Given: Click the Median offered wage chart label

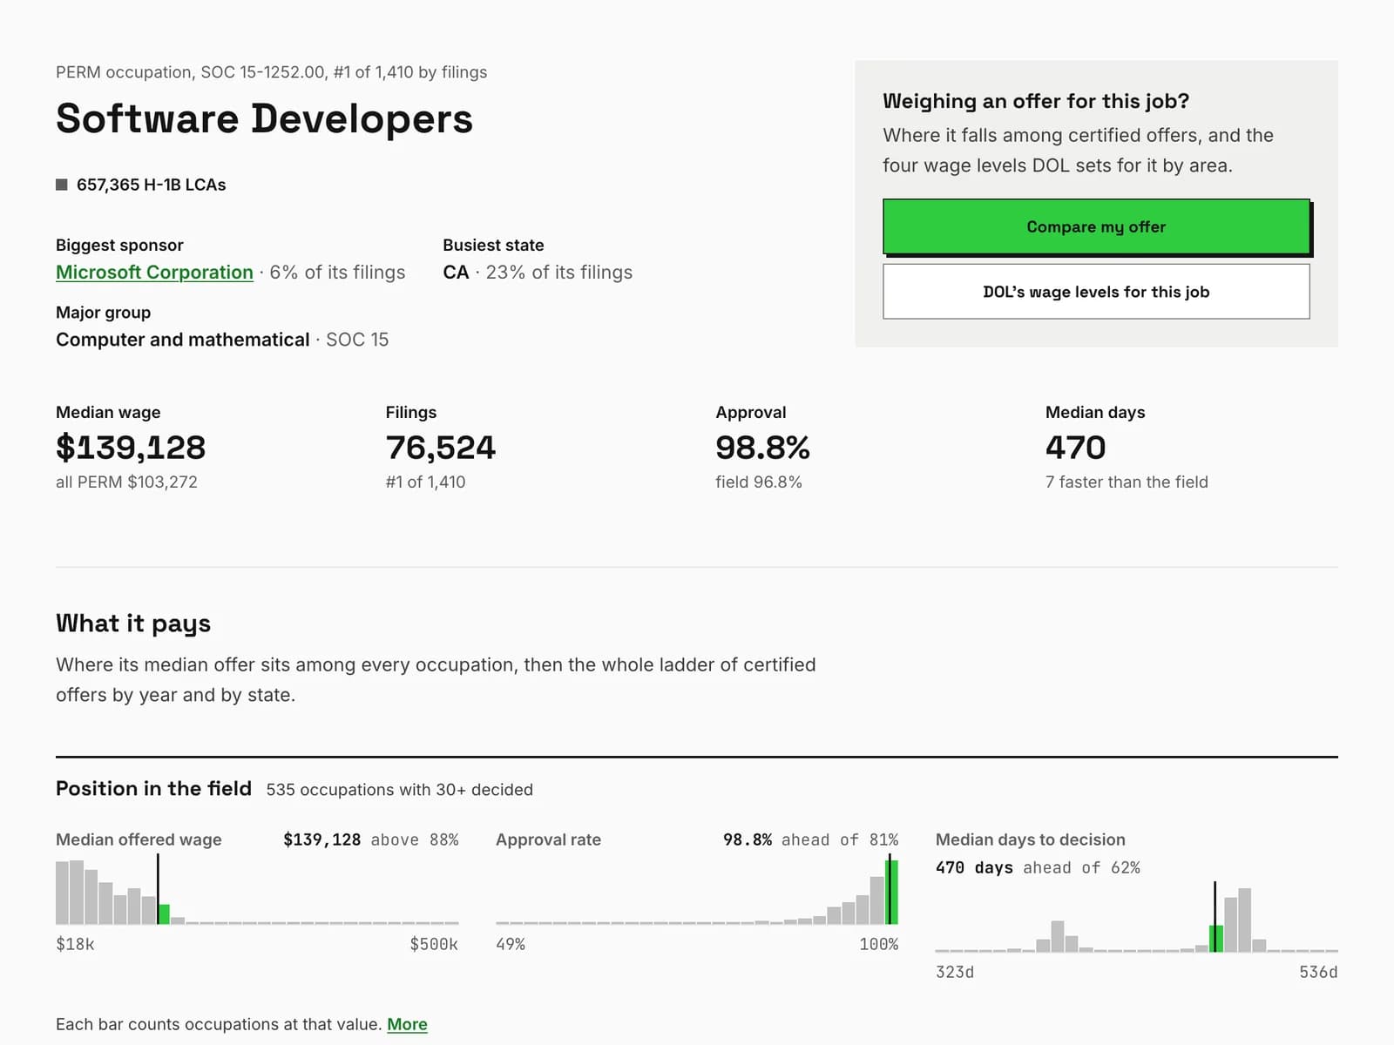Looking at the screenshot, I should point(139,839).
